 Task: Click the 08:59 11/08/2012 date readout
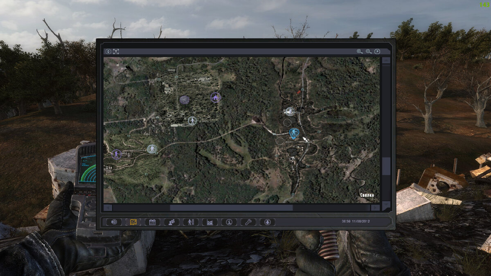[x=357, y=221]
